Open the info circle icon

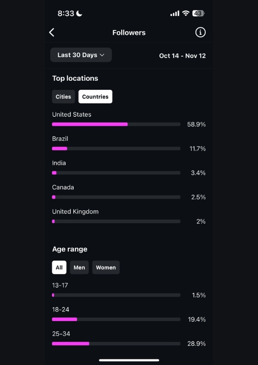200,32
